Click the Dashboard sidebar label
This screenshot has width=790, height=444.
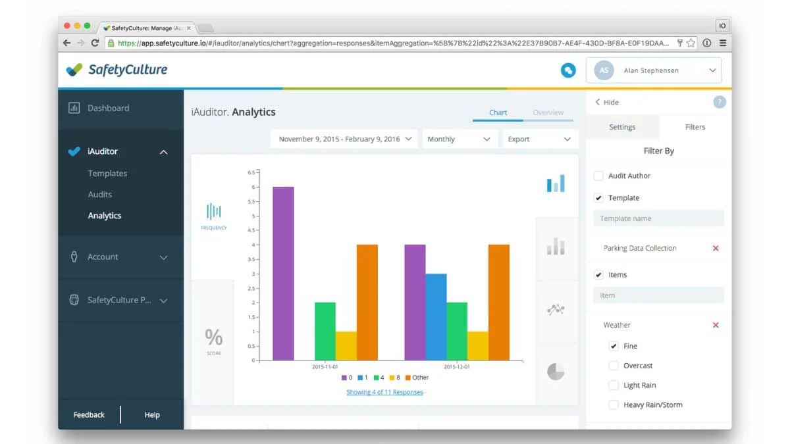(109, 108)
